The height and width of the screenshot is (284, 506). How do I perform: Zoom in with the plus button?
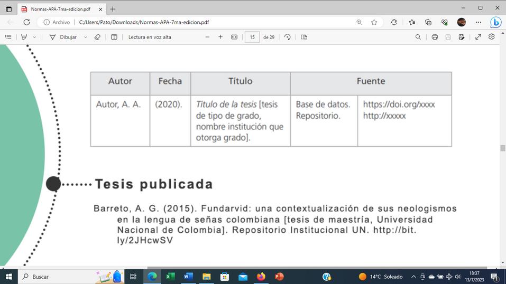click(x=220, y=37)
